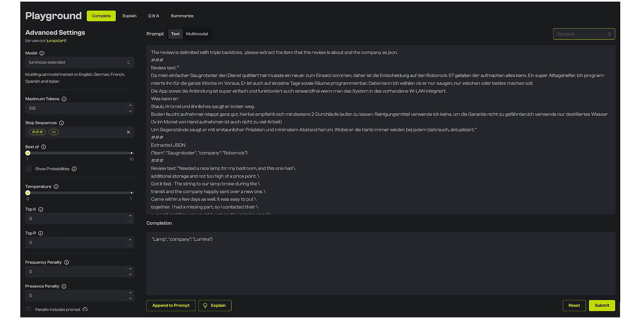
Task: Click the Stop Sequences info icon
Action: (x=62, y=123)
